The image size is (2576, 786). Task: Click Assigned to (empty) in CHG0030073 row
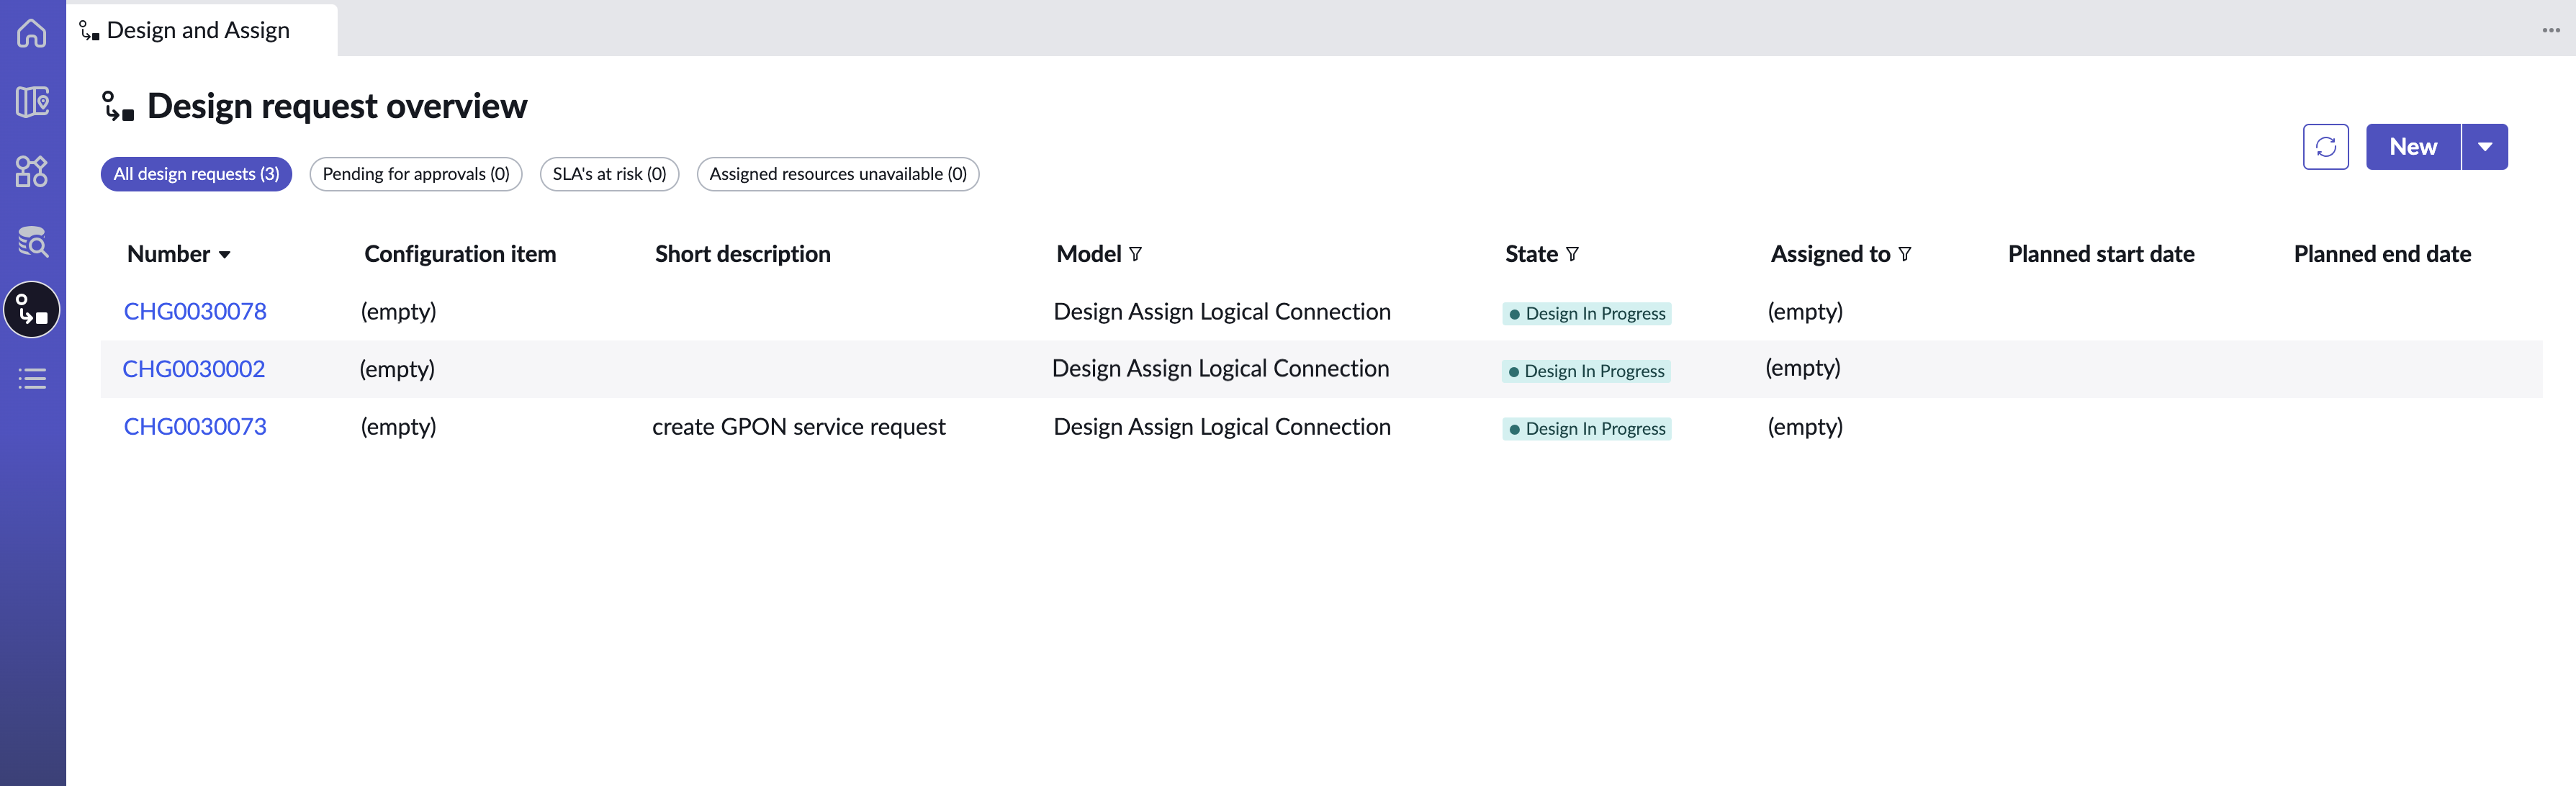pyautogui.click(x=1804, y=427)
